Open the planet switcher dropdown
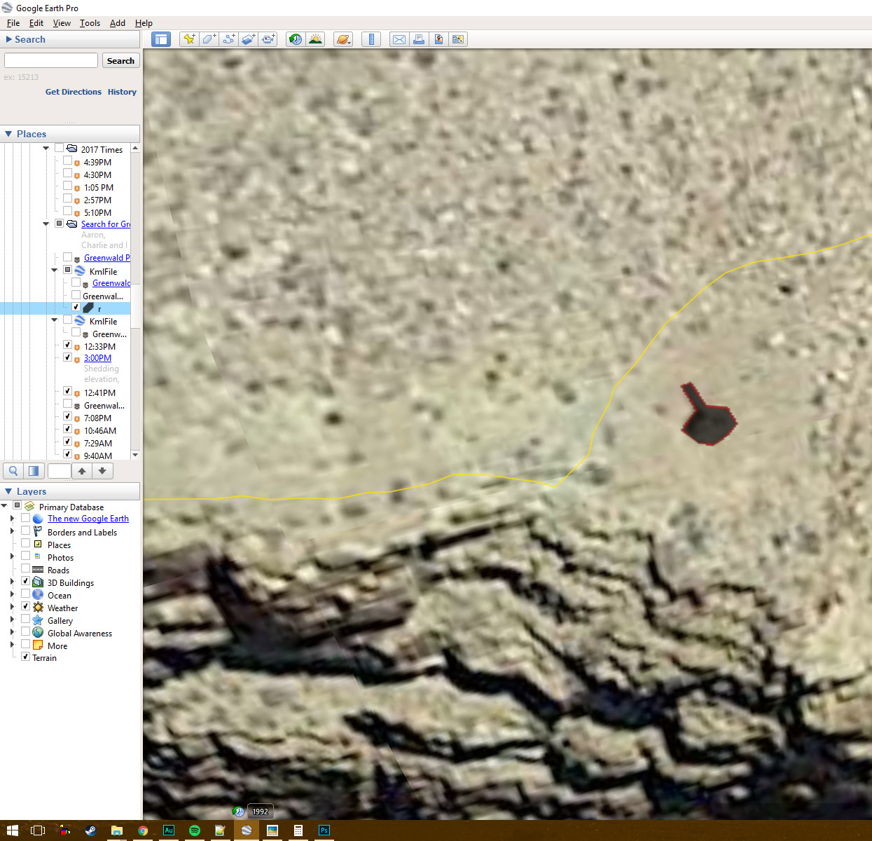The image size is (872, 841). pos(343,39)
